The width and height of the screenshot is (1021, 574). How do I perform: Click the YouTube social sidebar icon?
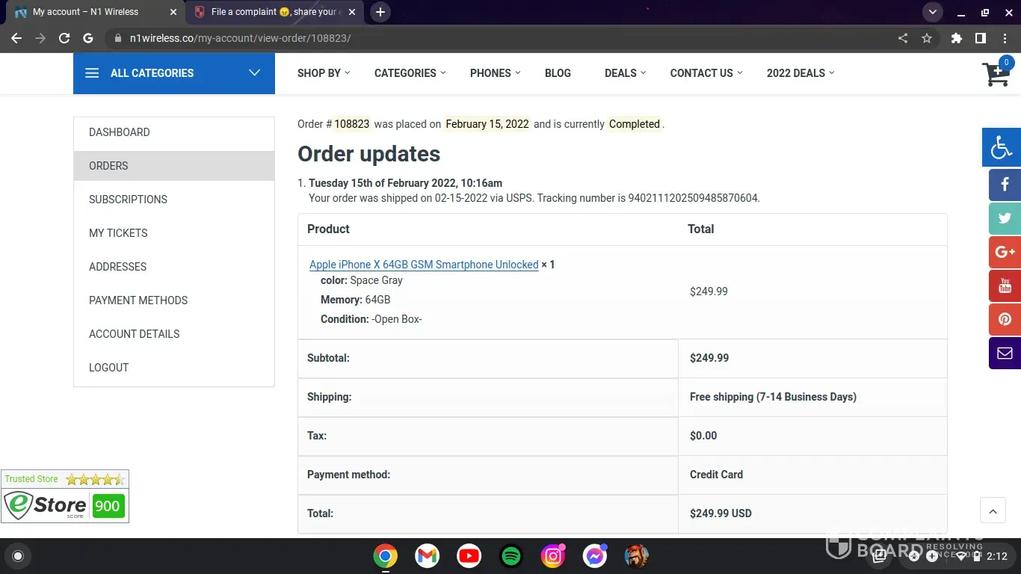click(x=1005, y=286)
